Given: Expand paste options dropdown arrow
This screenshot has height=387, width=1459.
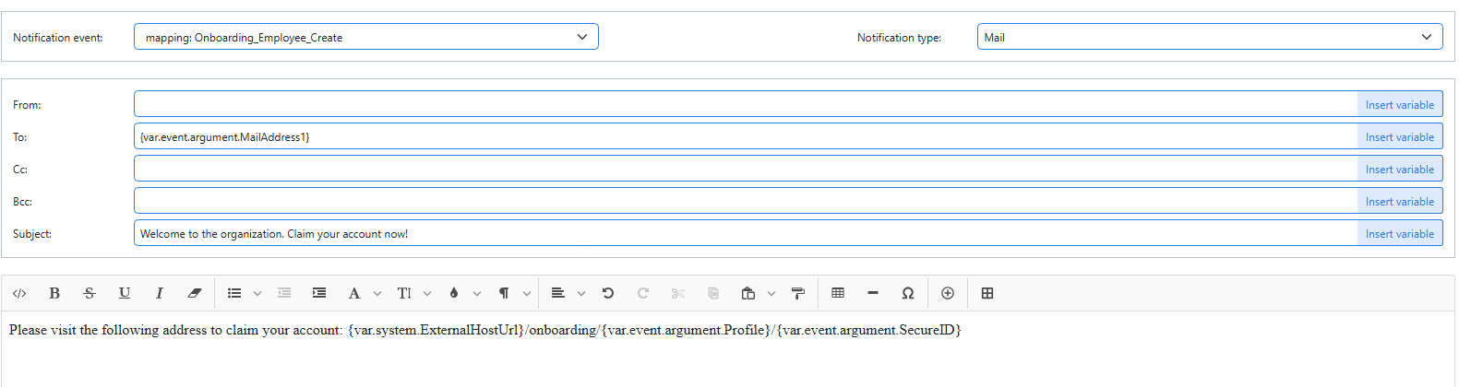Looking at the screenshot, I should 771,293.
